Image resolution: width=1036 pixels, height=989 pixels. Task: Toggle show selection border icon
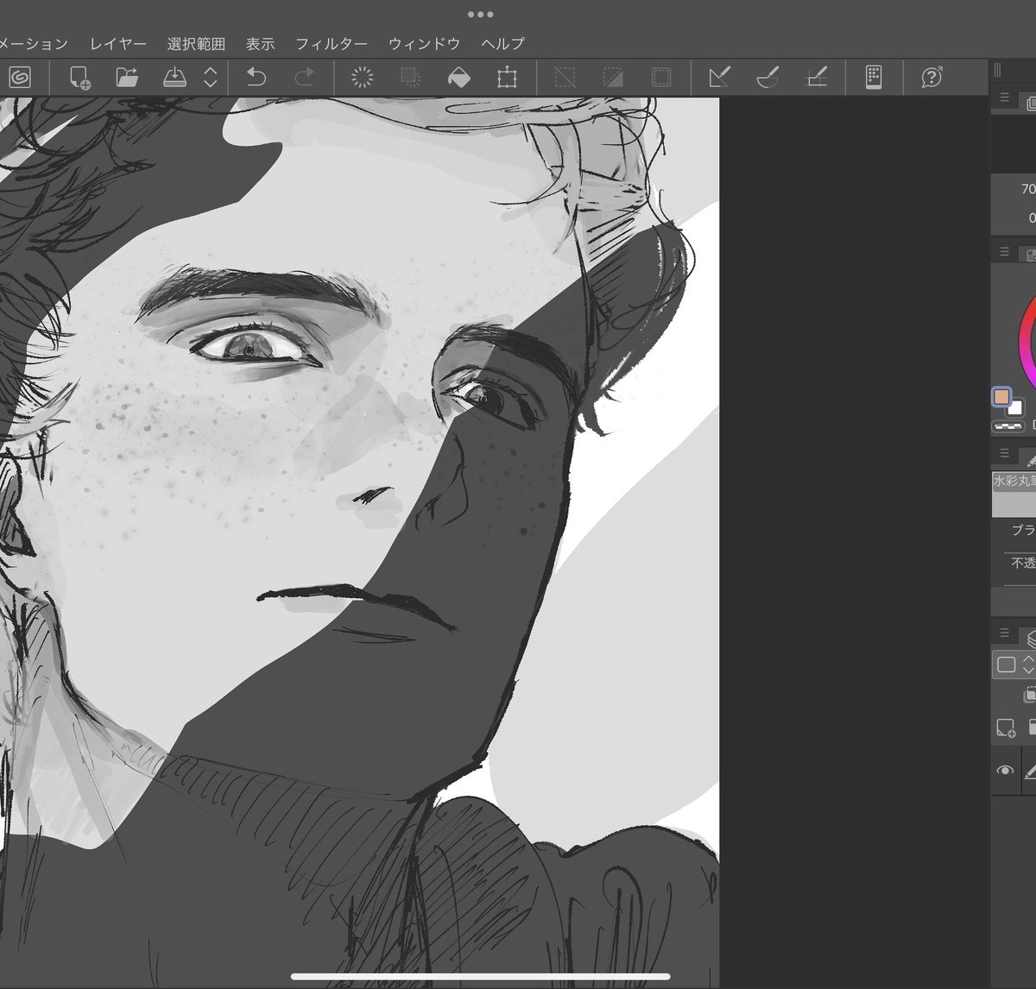(x=661, y=78)
